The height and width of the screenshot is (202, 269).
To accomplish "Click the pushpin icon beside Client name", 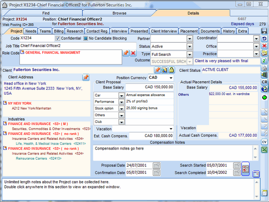I will [x=157, y=70].
